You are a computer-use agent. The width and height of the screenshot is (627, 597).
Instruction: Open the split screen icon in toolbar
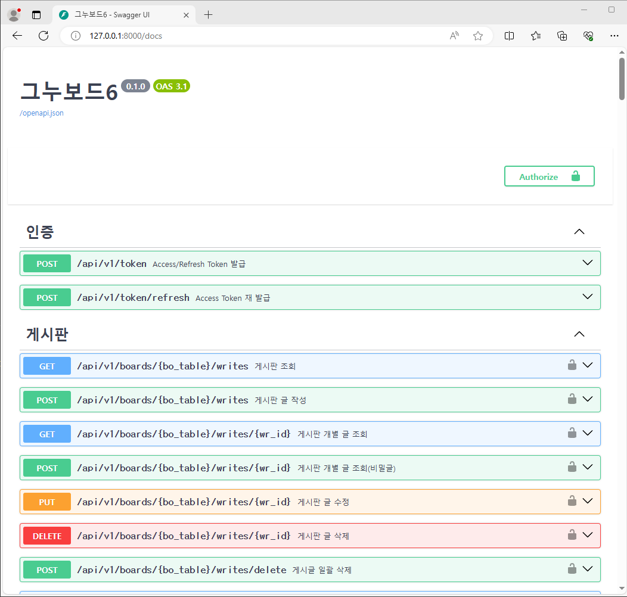point(509,36)
